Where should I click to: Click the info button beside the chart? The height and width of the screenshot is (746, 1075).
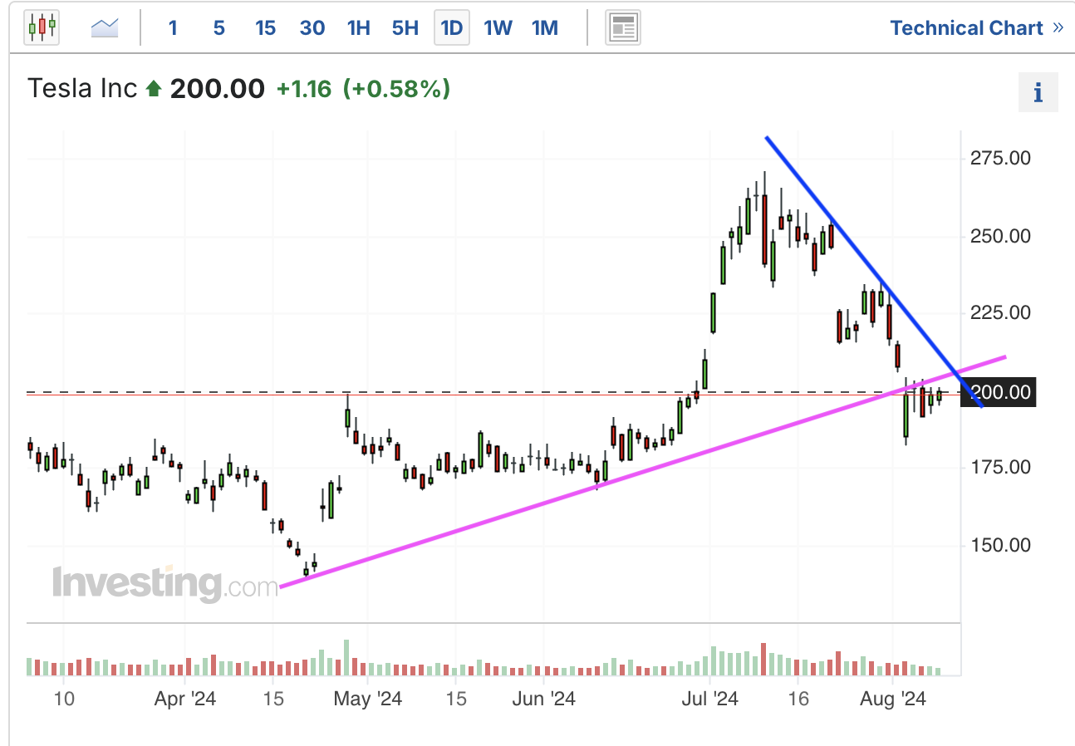tap(1038, 92)
